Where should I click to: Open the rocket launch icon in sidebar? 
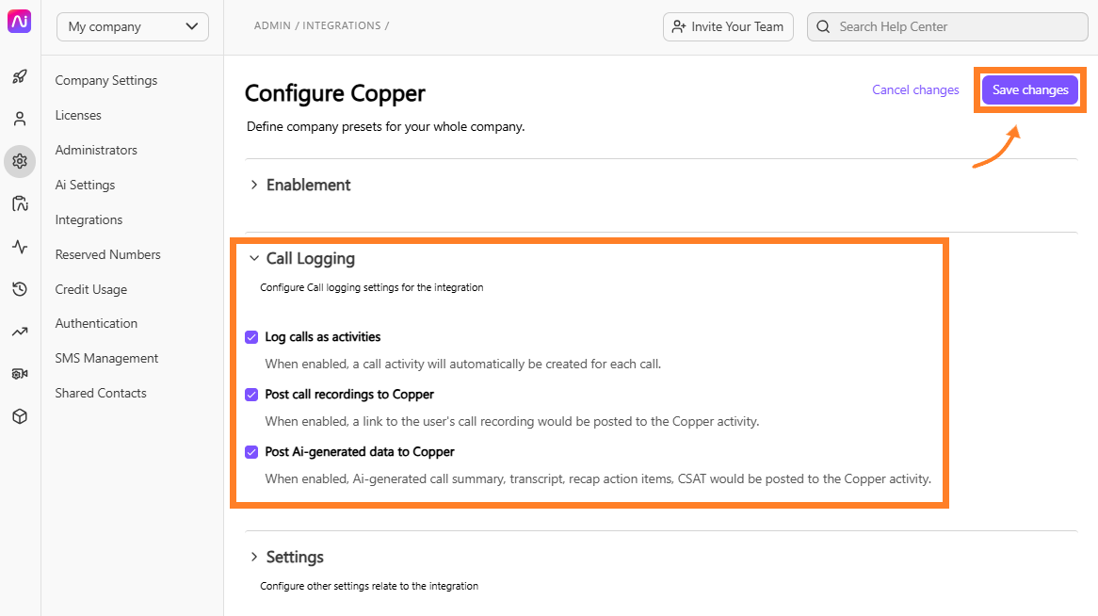(20, 76)
